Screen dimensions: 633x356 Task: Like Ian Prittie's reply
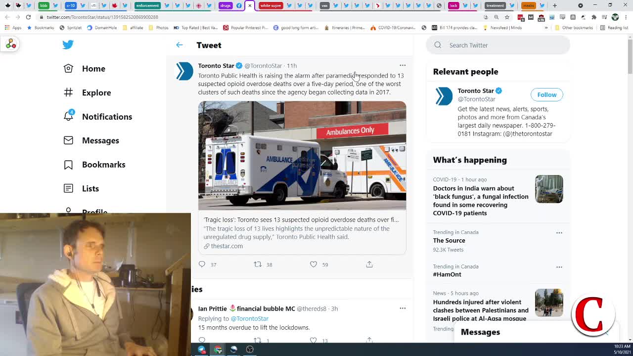314,340
